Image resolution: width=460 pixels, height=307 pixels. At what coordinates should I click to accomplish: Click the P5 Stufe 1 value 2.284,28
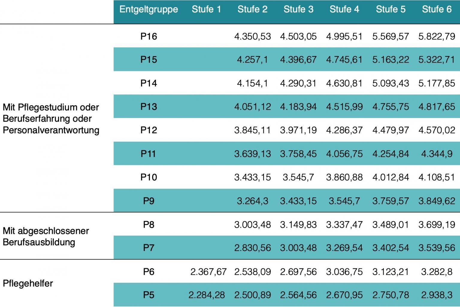(207, 295)
